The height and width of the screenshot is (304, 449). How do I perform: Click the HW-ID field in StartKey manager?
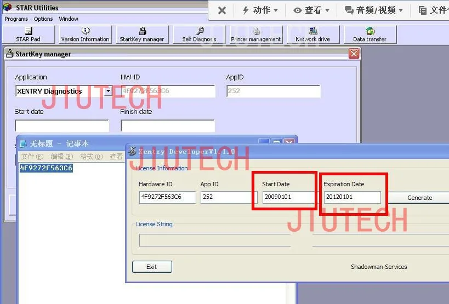click(168, 91)
